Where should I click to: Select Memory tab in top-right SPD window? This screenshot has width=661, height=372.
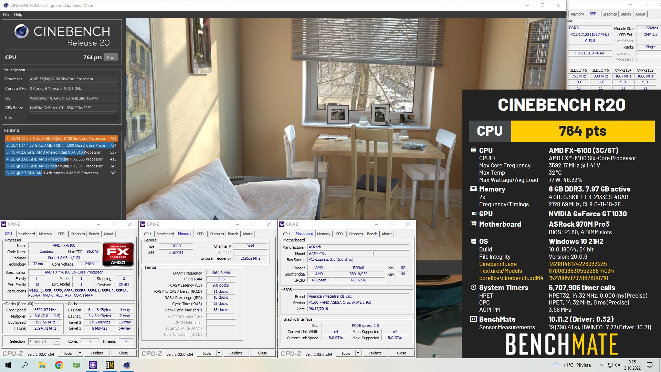click(577, 14)
